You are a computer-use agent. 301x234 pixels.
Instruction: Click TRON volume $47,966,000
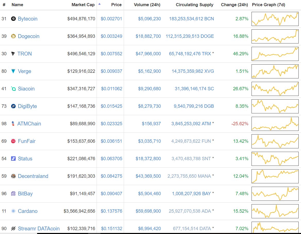pos(148,54)
